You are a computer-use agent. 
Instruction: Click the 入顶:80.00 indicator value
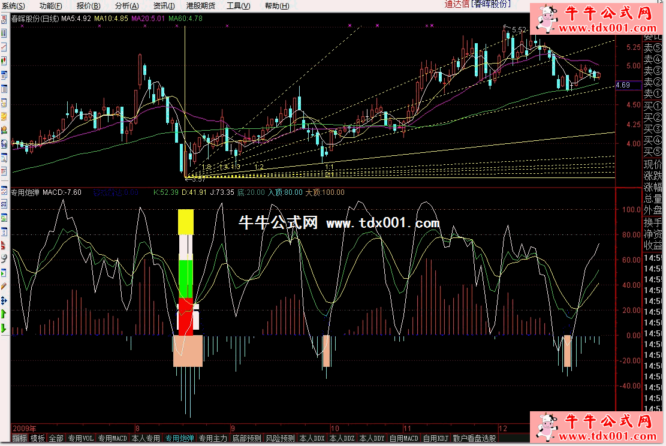click(285, 192)
